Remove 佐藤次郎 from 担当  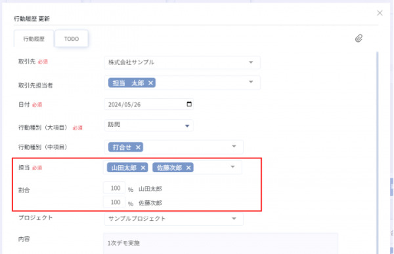(188, 168)
